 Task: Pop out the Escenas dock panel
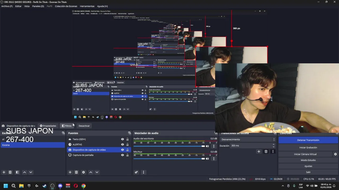[63, 133]
